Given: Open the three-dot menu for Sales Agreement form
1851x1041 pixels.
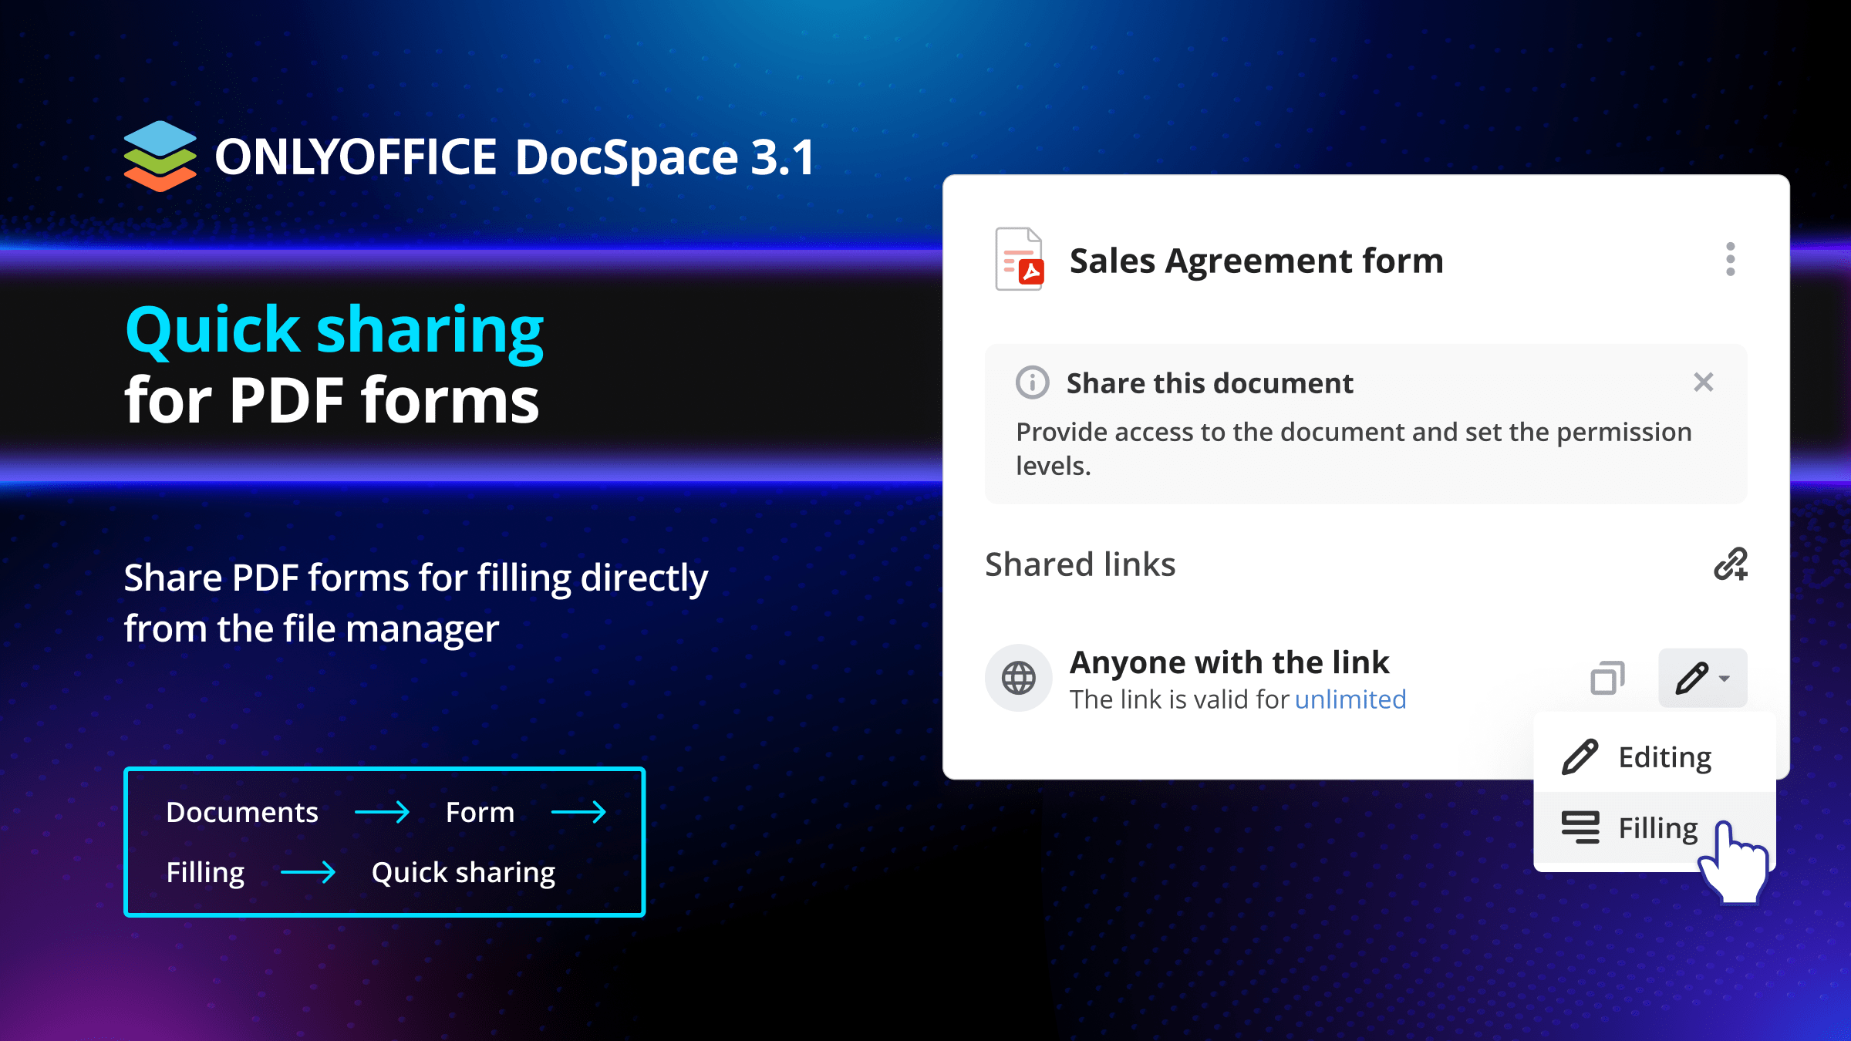Looking at the screenshot, I should [x=1730, y=259].
